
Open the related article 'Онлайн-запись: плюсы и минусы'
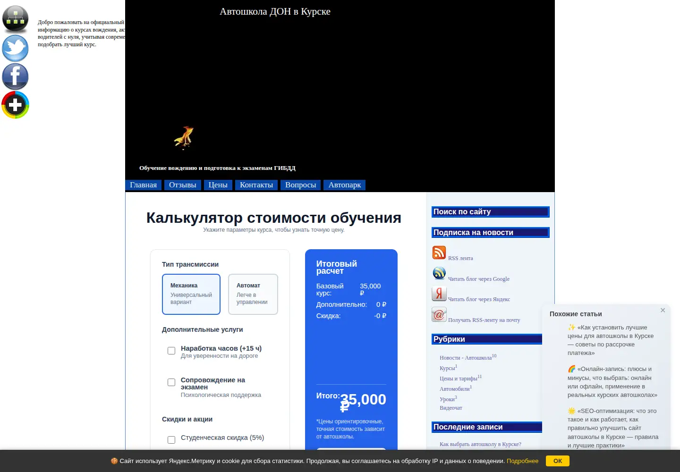pos(613,382)
